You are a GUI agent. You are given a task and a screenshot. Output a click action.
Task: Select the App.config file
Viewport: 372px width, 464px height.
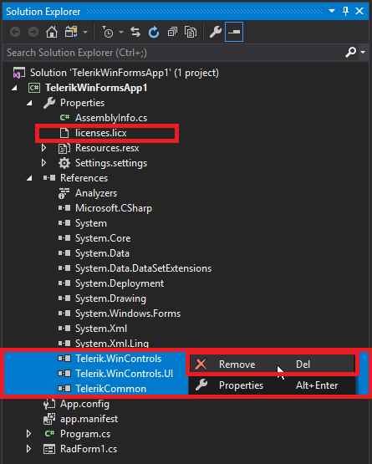tap(84, 404)
